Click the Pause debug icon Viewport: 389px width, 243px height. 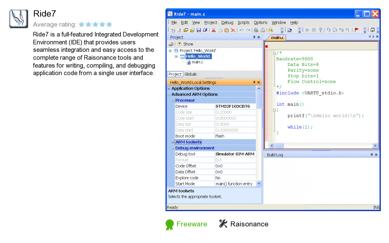tap(314, 30)
